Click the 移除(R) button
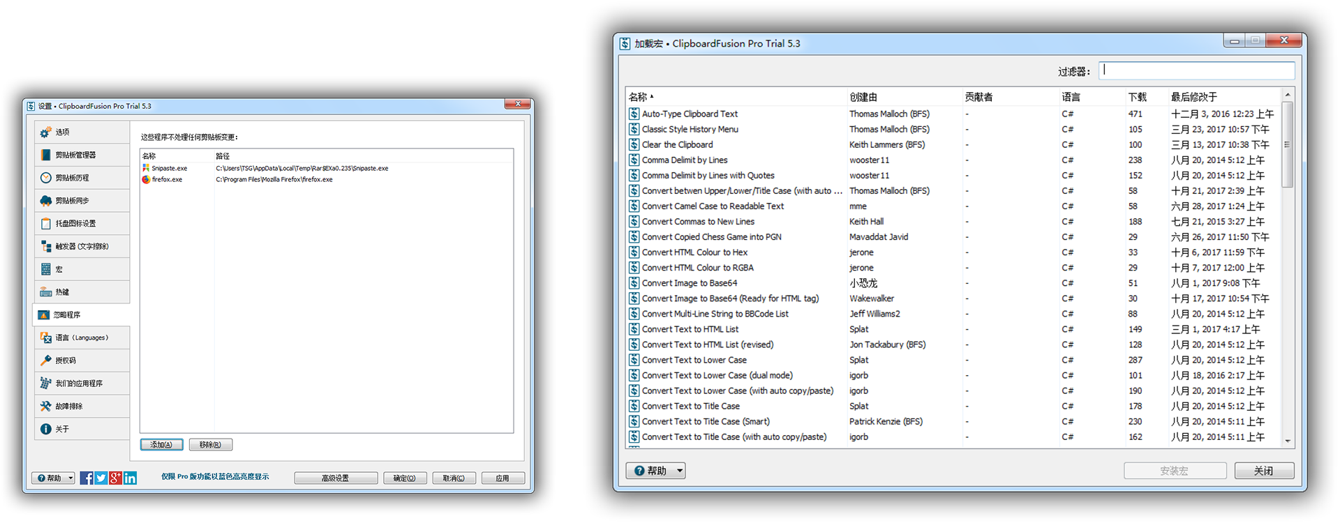The image size is (1340, 523). pos(210,445)
